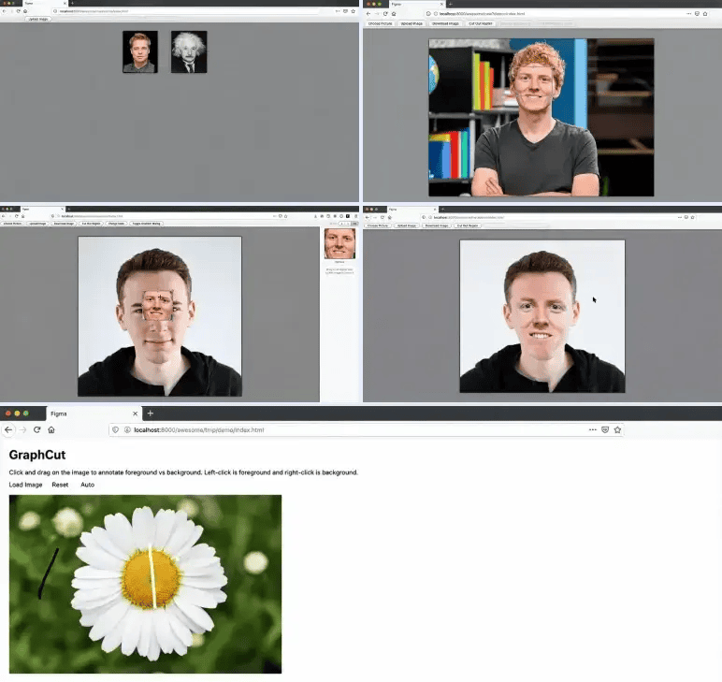The height and width of the screenshot is (682, 722).
Task: Open home page in GraphCut browser window
Action: (x=51, y=429)
